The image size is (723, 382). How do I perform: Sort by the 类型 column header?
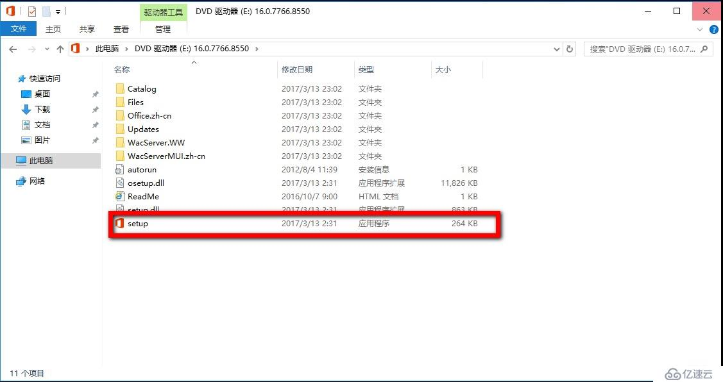pyautogui.click(x=366, y=70)
